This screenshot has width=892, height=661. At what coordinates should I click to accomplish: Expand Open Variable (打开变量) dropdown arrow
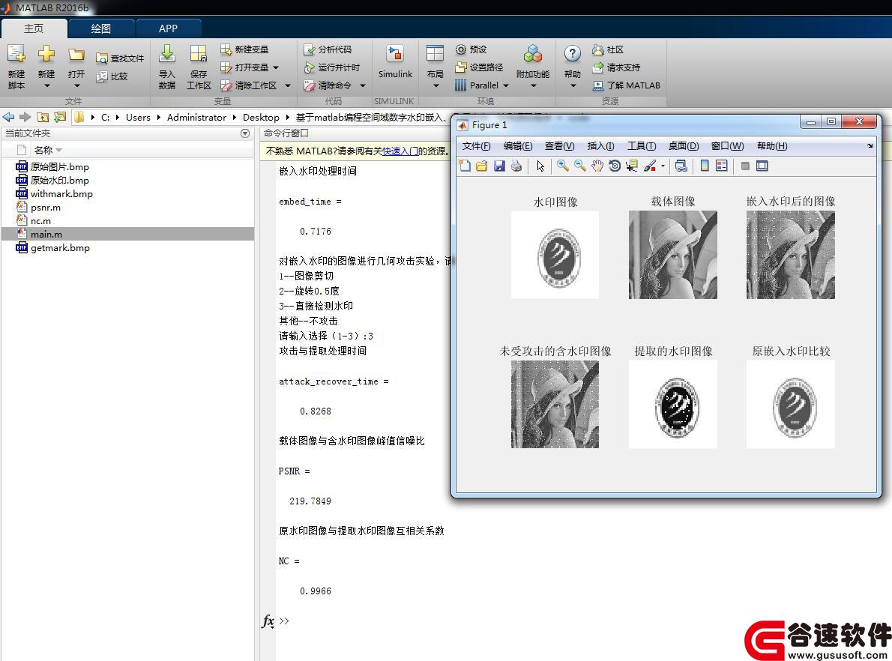tap(276, 67)
